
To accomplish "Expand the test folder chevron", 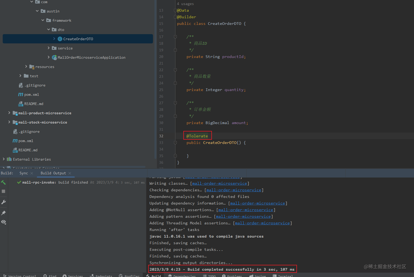I will pos(20,76).
